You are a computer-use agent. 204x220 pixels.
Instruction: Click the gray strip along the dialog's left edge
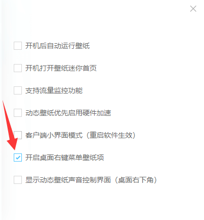2,110
